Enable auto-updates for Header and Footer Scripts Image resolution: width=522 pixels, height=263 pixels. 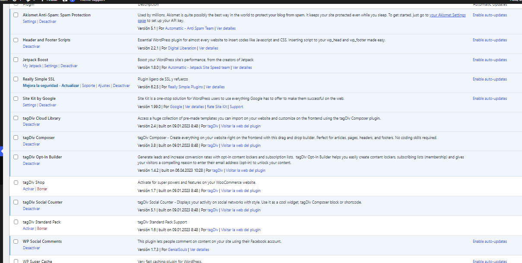tap(490, 40)
